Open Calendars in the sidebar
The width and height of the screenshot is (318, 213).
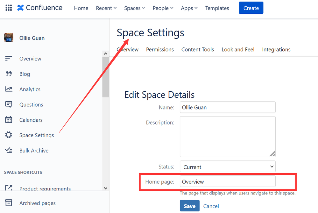(31, 120)
